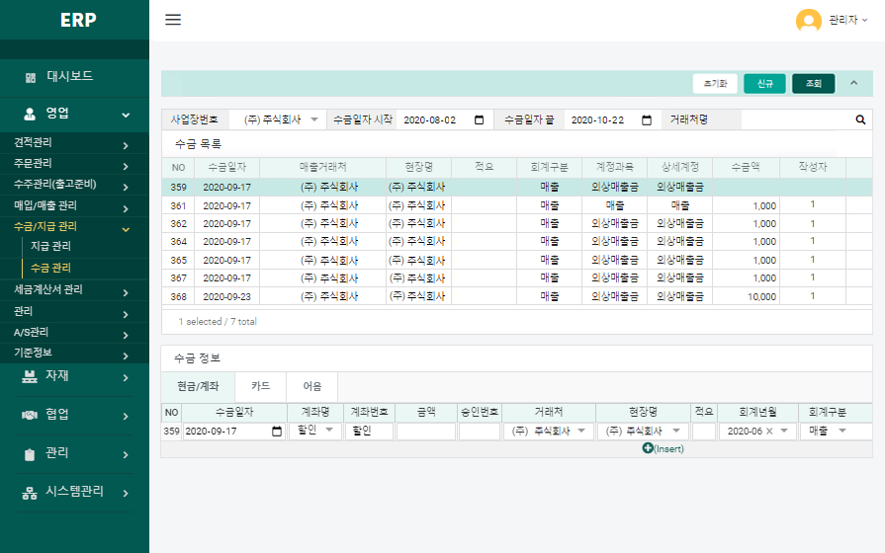
Task: Open calendar for 수금일자 끝
Action: pyautogui.click(x=647, y=120)
